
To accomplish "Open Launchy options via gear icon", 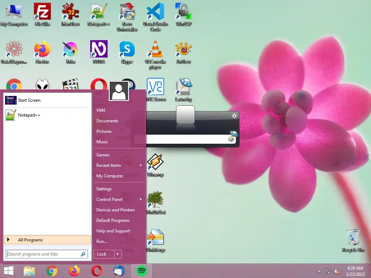I will (x=234, y=116).
